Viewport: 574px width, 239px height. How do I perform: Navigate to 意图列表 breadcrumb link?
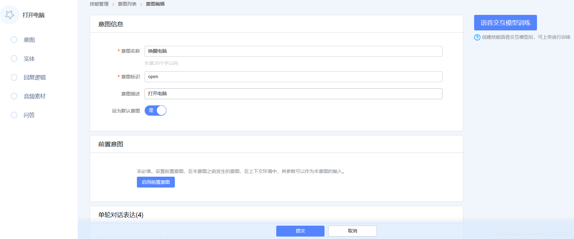pos(127,4)
